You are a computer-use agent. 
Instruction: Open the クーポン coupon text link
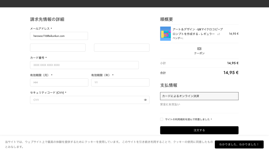(x=199, y=53)
